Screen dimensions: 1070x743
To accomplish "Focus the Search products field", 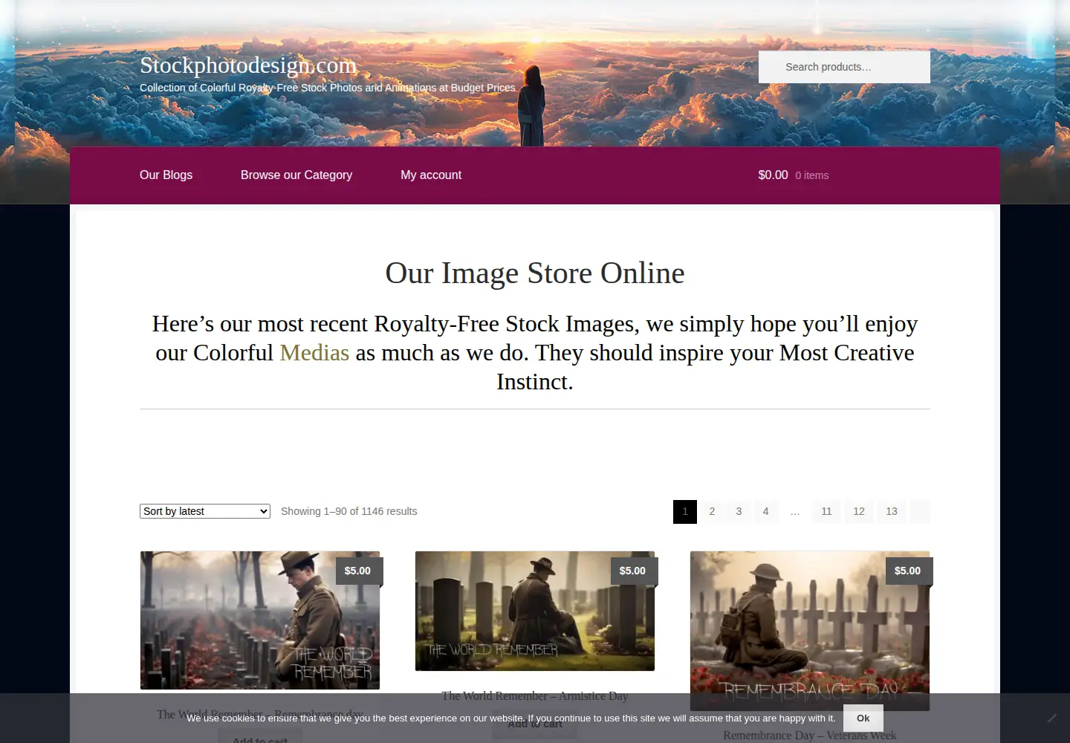I will tap(844, 67).
